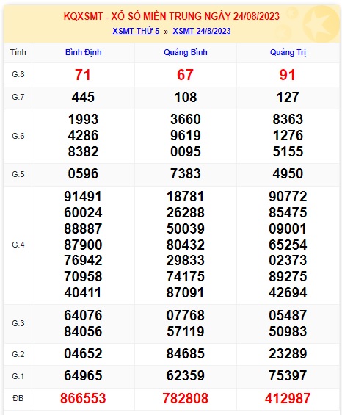Select the Quảng Trị province header

[288, 52]
